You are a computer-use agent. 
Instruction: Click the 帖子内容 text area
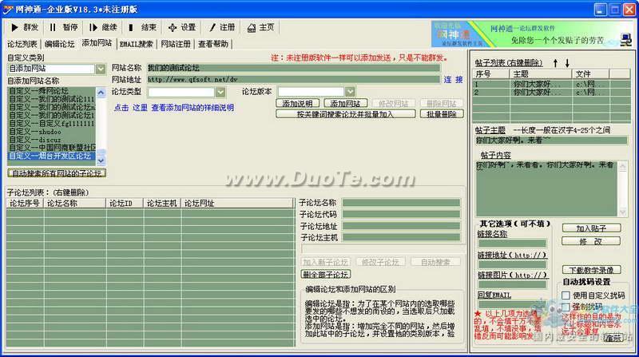[547, 188]
